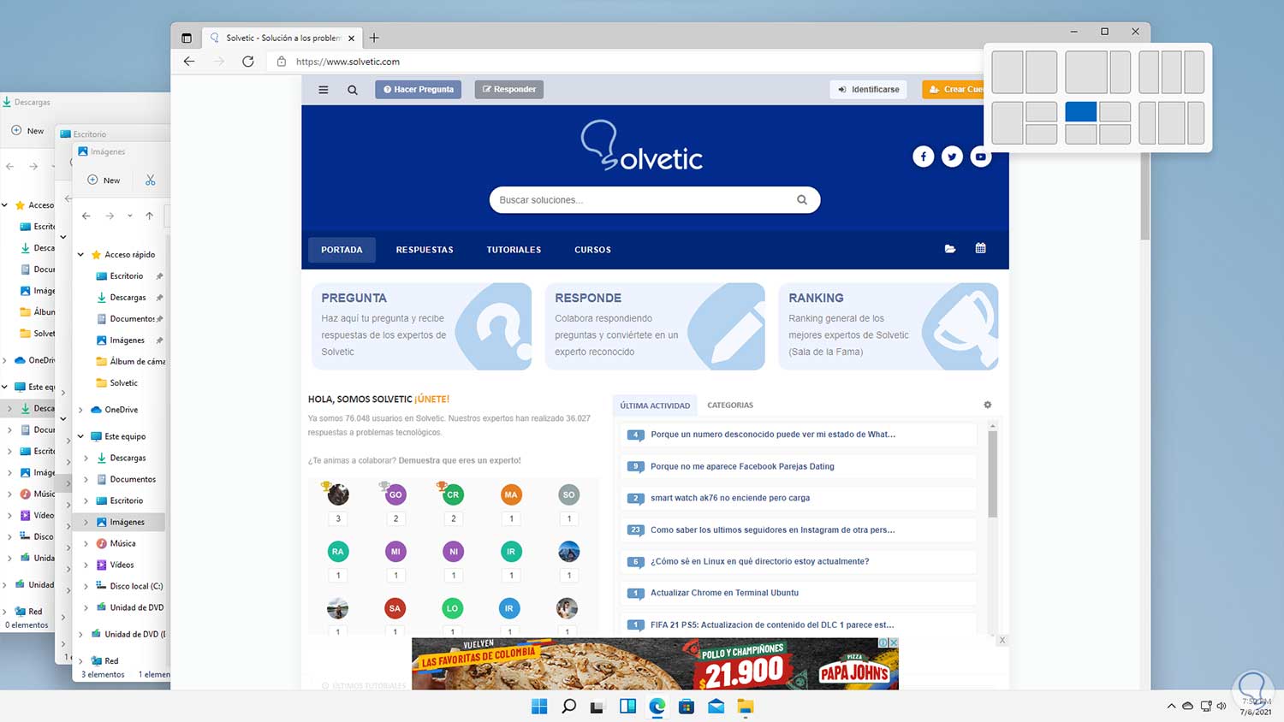Viewport: 1284px width, 722px height.
Task: Open the hamburger menu on Solvetic toolbar
Action: click(x=324, y=89)
